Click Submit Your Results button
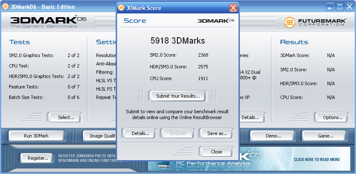 [177, 96]
